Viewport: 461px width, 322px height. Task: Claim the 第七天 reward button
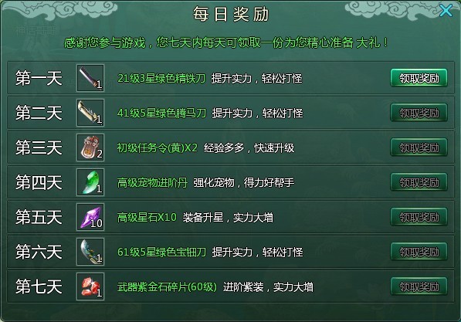tap(419, 286)
